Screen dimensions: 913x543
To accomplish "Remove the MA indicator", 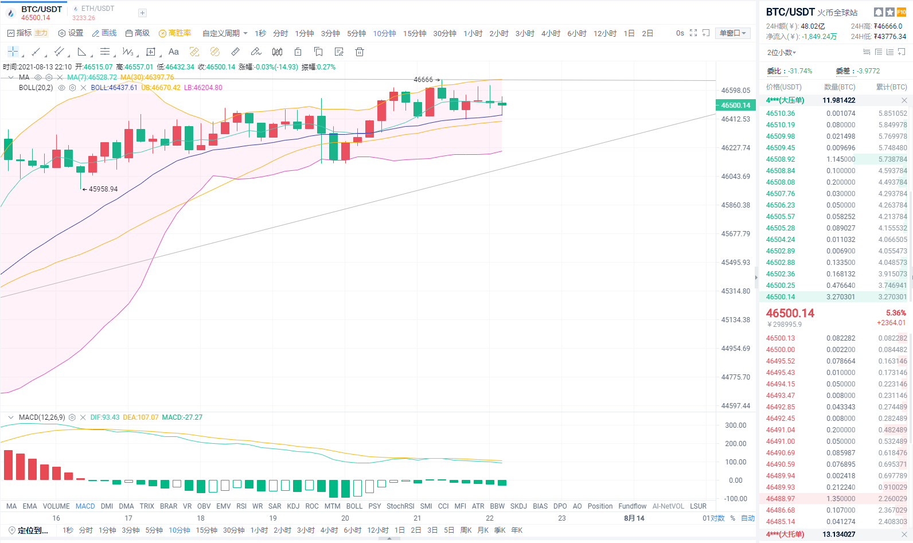I will [x=60, y=77].
